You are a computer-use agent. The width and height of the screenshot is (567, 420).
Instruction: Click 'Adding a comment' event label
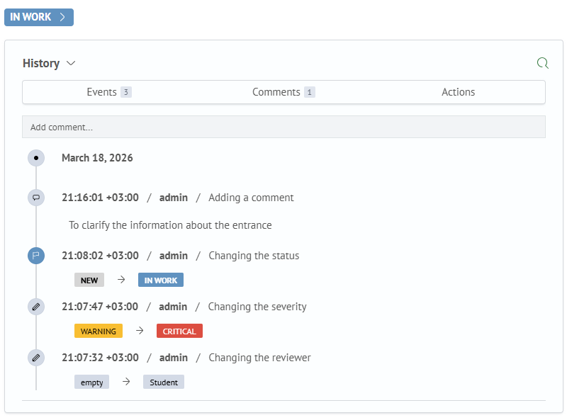[251, 198]
